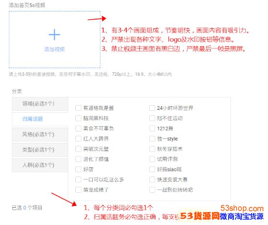Check the 有逼格就是酱 checkbox
Screen dimensions: 268x225
pos(78,108)
